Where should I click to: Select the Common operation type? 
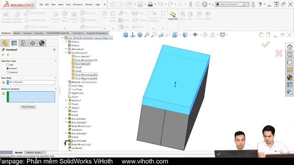(x=8, y=72)
